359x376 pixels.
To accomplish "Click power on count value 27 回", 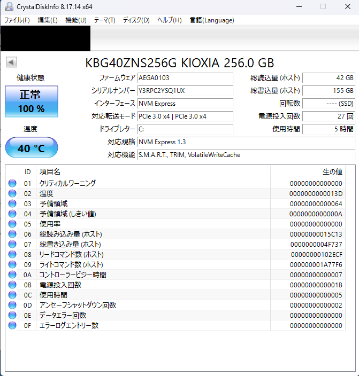I will tap(329, 116).
